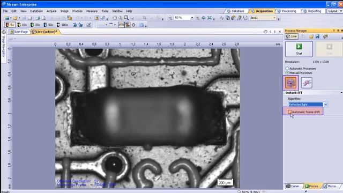Switch to the Start Page document tab

click(x=19, y=32)
